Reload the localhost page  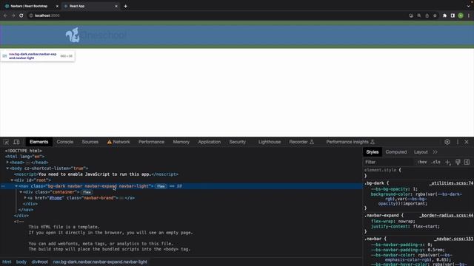click(21, 16)
